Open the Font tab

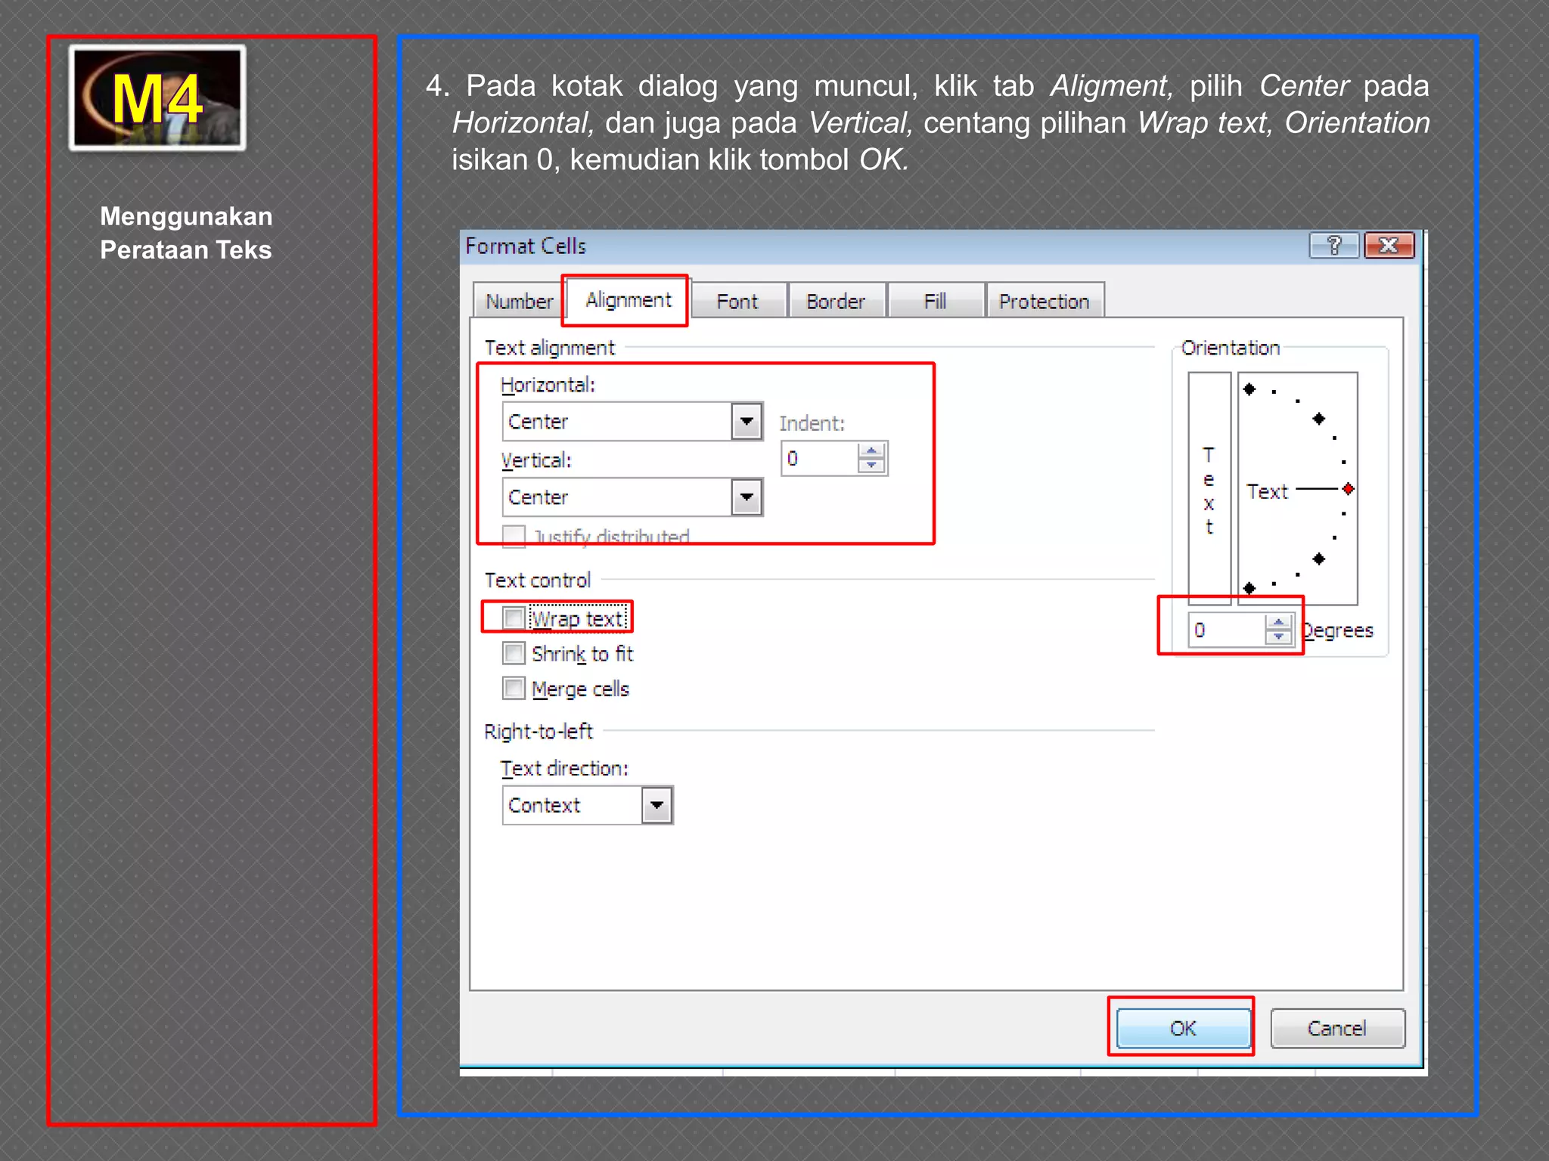click(x=737, y=302)
